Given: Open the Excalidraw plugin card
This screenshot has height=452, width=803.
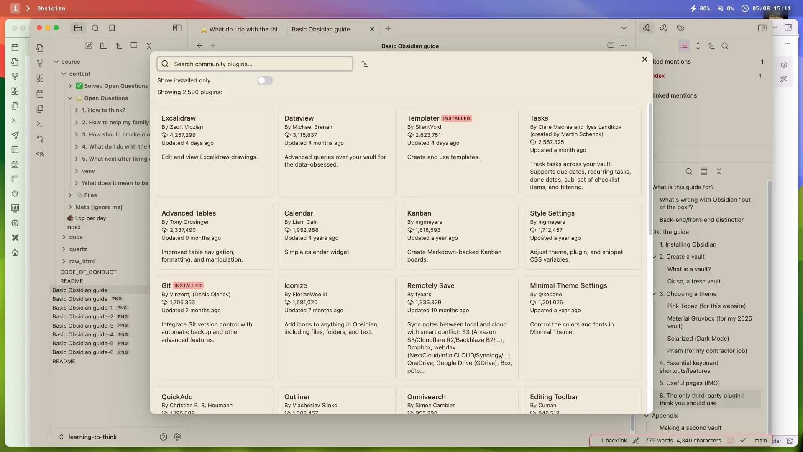Looking at the screenshot, I should pos(214,152).
